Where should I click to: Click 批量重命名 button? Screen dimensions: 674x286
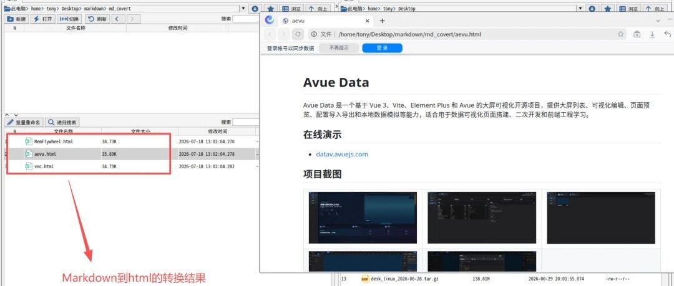[24, 122]
